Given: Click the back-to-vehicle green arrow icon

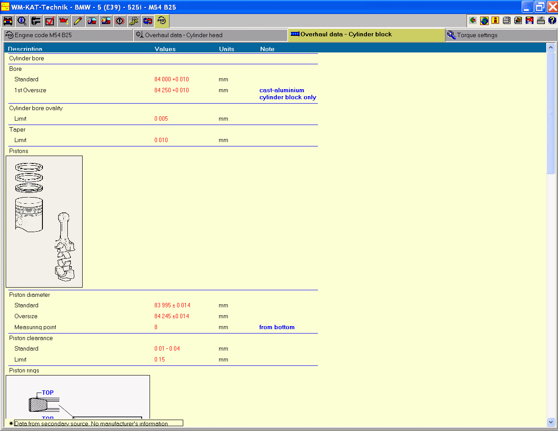Looking at the screenshot, I should (x=473, y=21).
